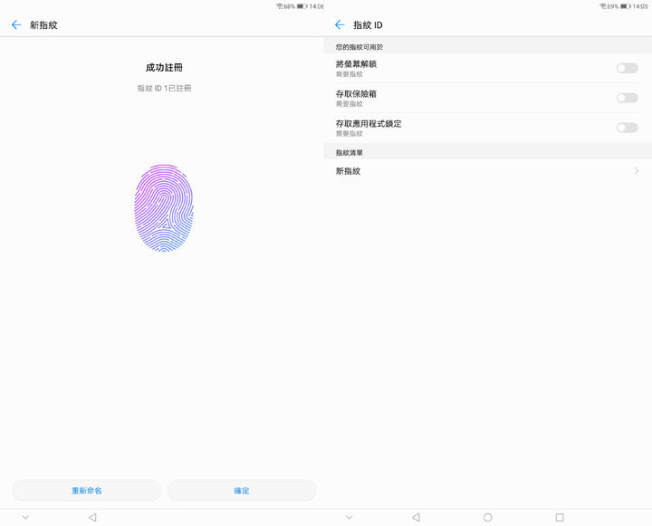The height and width of the screenshot is (526, 652).
Task: Tap the 重新命名 button
Action: tap(87, 491)
